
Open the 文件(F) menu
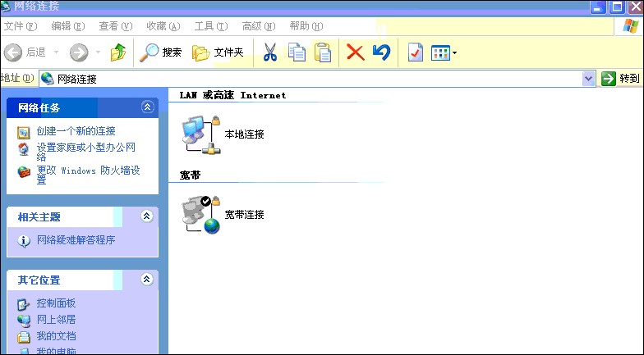click(20, 26)
